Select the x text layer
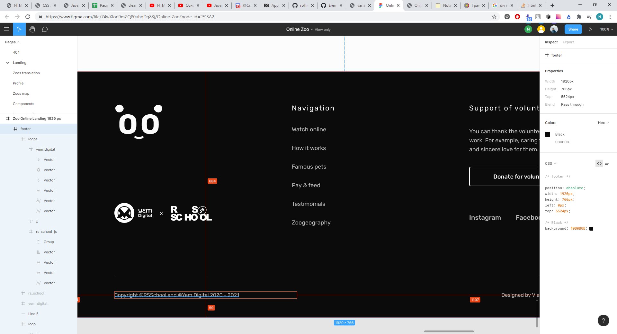617x334 pixels. (39, 221)
